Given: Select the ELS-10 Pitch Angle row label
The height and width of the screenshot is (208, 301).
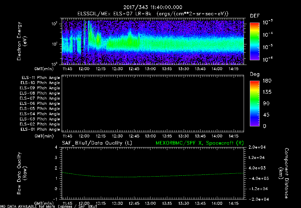Looking at the screenshot, I should point(40,83).
